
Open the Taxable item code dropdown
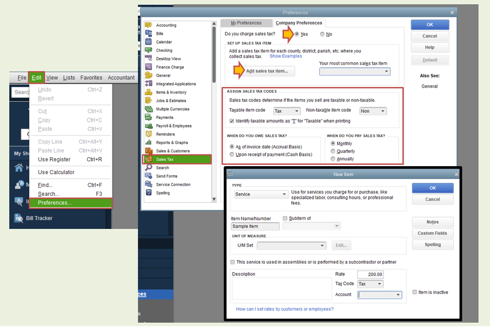click(x=287, y=111)
